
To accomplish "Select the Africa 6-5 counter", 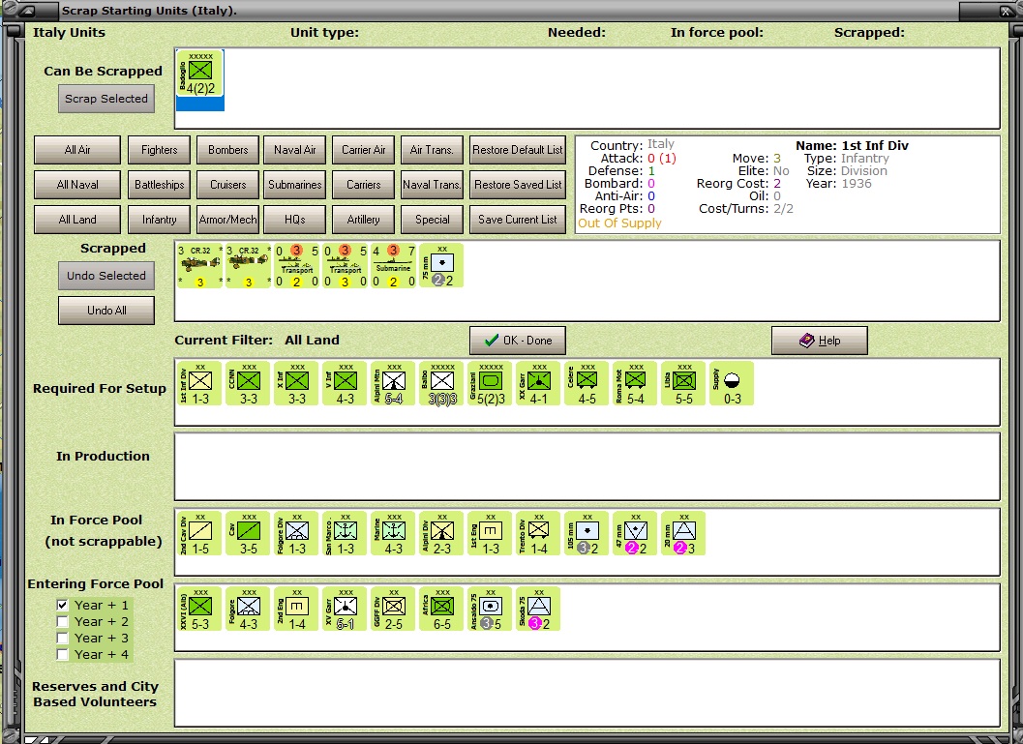I will pyautogui.click(x=442, y=609).
